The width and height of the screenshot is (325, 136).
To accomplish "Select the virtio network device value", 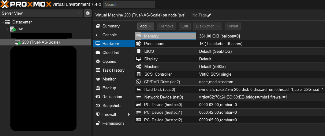I will tap(243, 97).
